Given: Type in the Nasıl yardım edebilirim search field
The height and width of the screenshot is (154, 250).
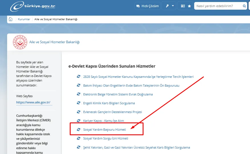Looking at the screenshot, I should [218, 6].
